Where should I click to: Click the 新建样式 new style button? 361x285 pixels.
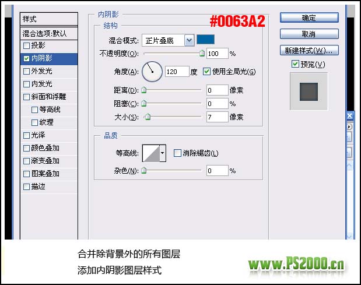(x=309, y=50)
